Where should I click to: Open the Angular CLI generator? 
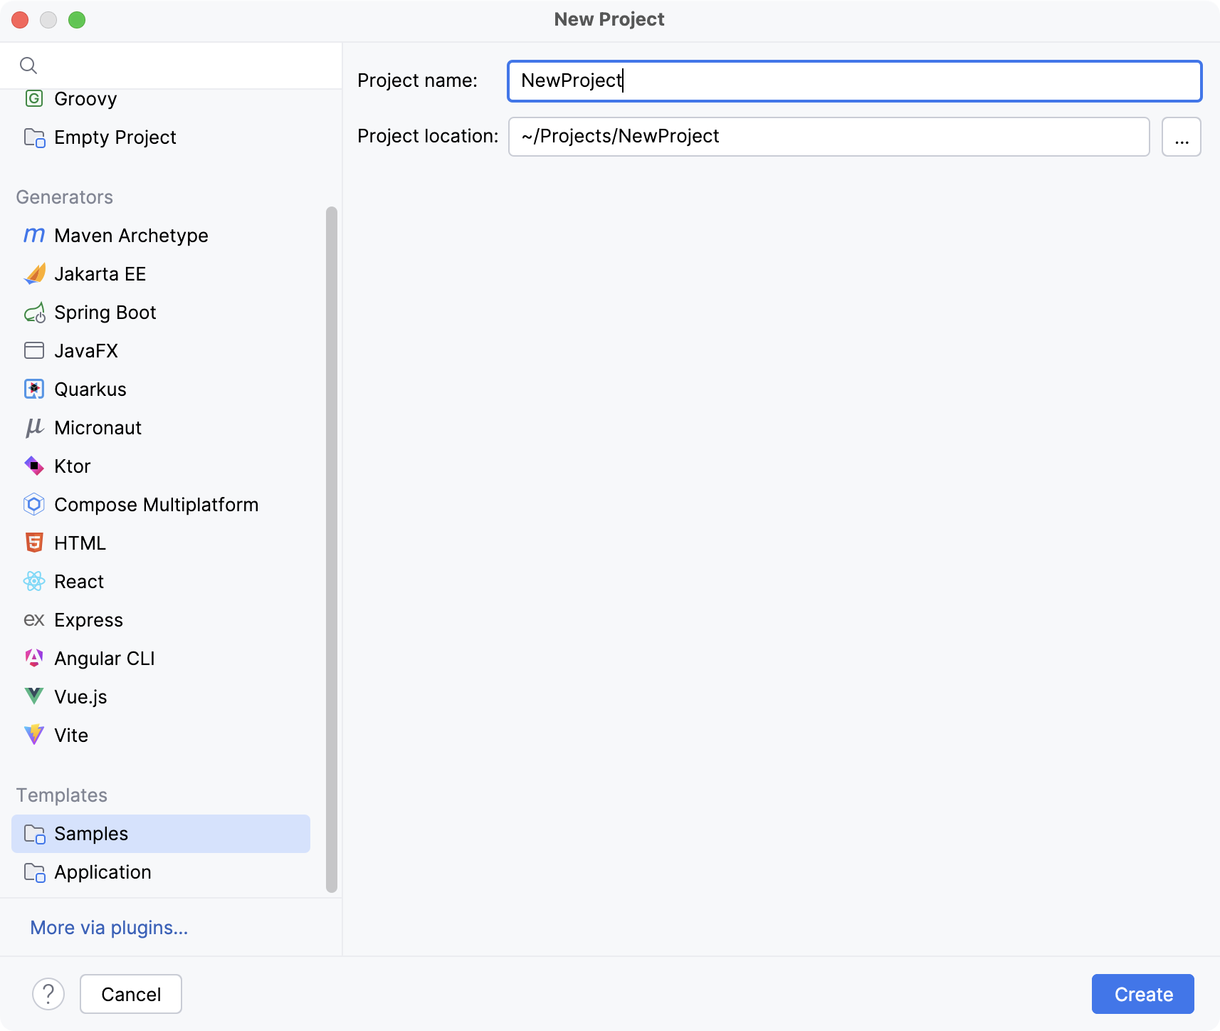pyautogui.click(x=104, y=658)
